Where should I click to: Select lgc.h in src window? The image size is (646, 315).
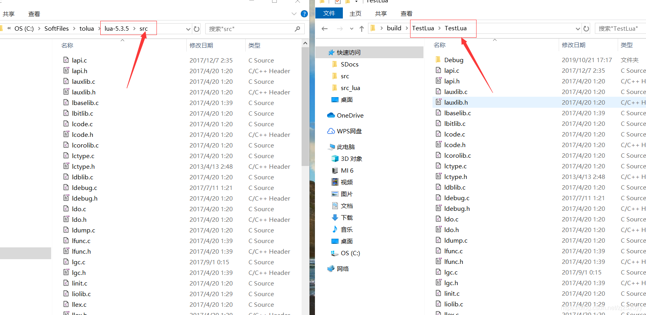click(x=79, y=273)
